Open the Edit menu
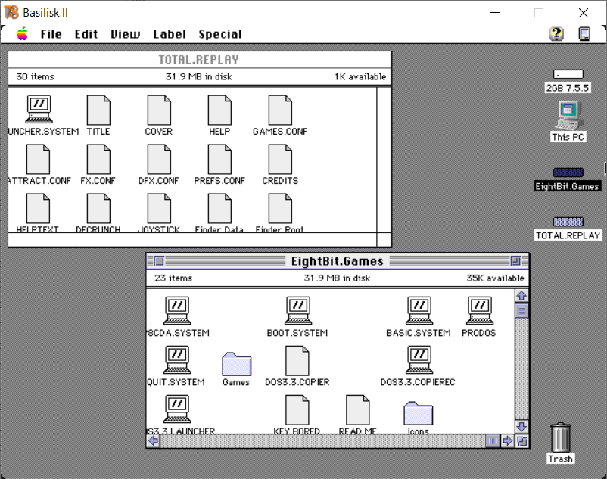This screenshot has width=607, height=479. pos(86,34)
